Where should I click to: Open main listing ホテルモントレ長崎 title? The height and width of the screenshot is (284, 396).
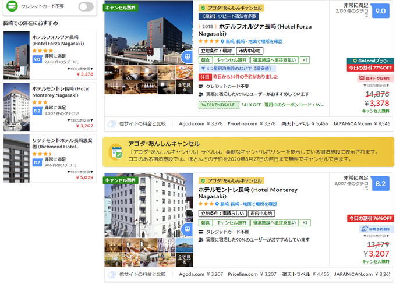[248, 193]
